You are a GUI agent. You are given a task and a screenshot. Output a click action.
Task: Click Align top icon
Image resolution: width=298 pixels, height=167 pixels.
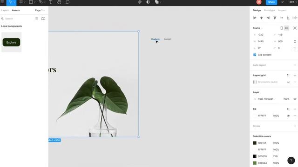pyautogui.click(x=275, y=18)
